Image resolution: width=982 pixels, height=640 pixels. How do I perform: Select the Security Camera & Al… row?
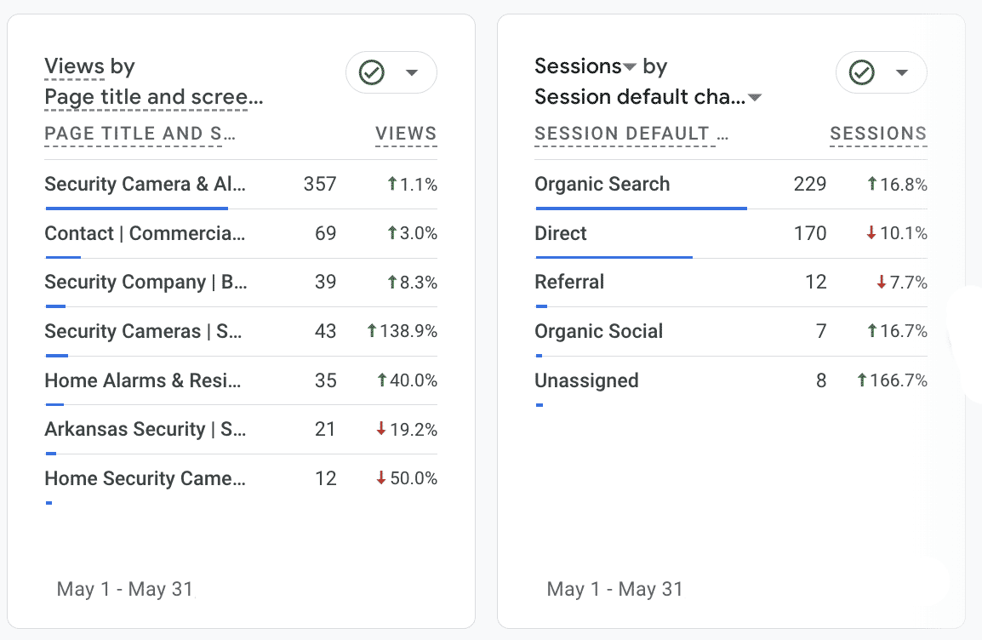[x=145, y=184]
